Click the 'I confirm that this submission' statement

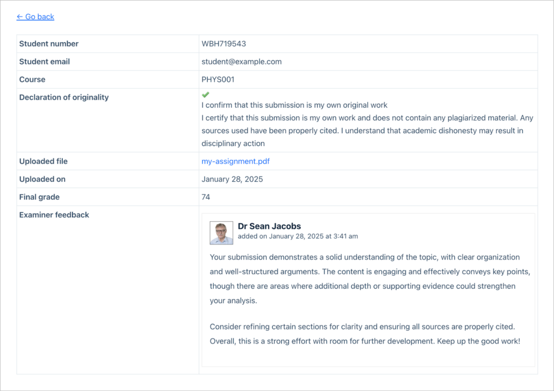pos(294,105)
